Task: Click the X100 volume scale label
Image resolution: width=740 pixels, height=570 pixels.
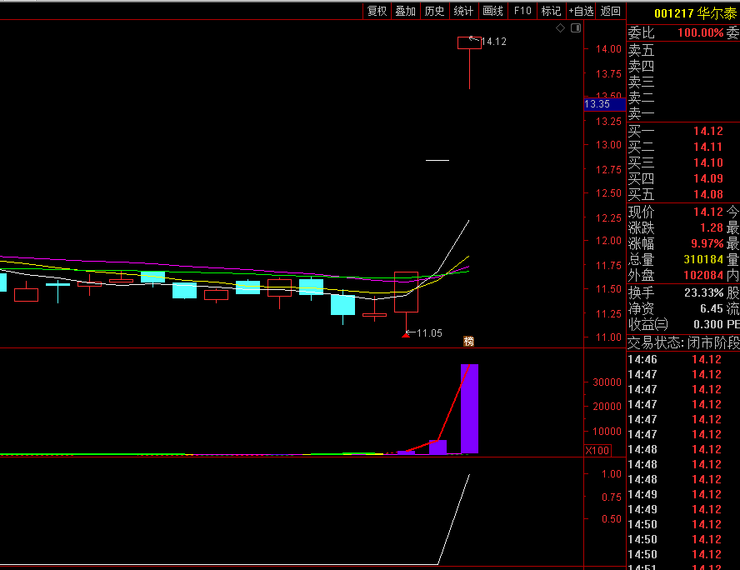Action: (597, 451)
